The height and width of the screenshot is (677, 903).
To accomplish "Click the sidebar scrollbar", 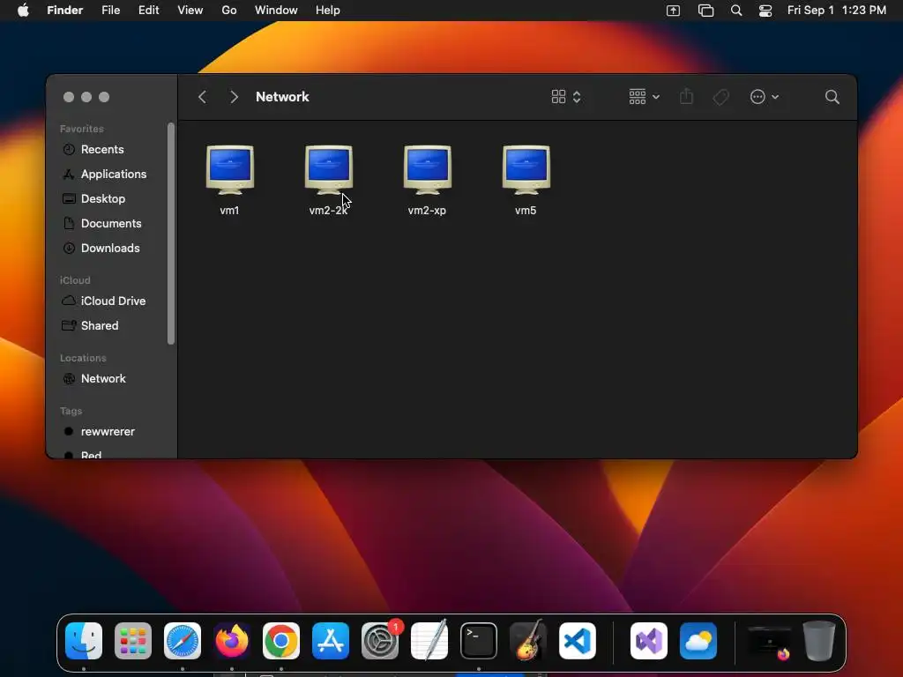I will 170,233.
